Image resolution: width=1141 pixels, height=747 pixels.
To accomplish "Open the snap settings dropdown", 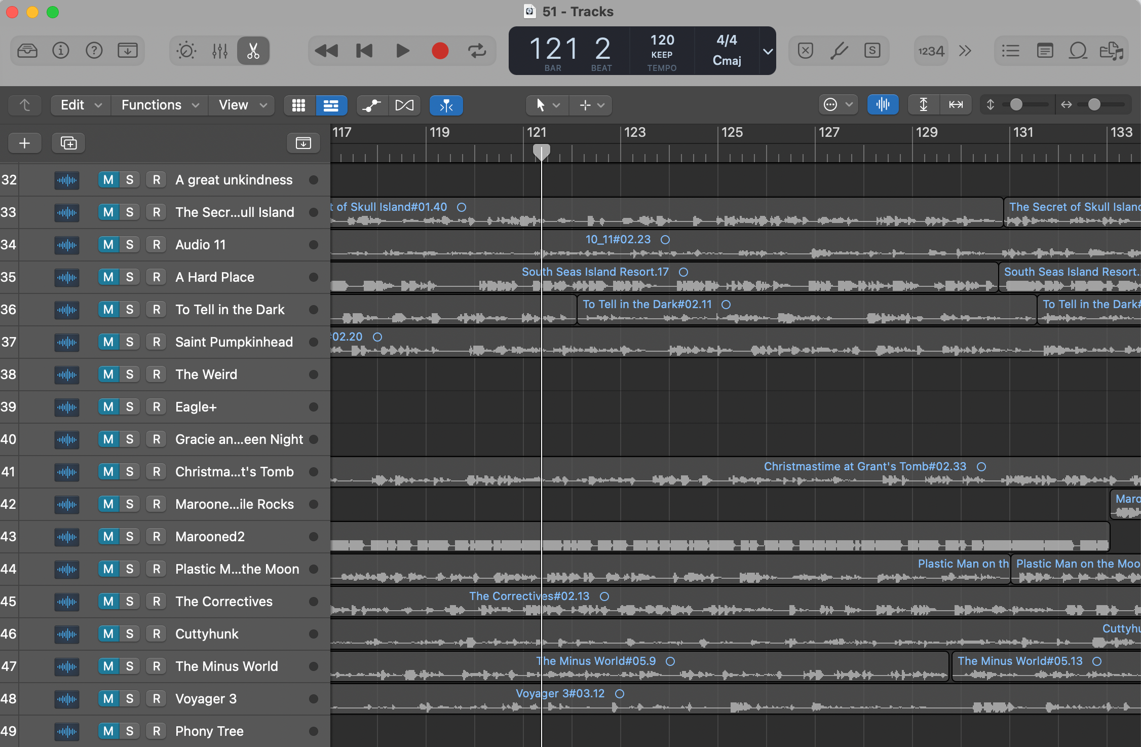I will (x=839, y=104).
